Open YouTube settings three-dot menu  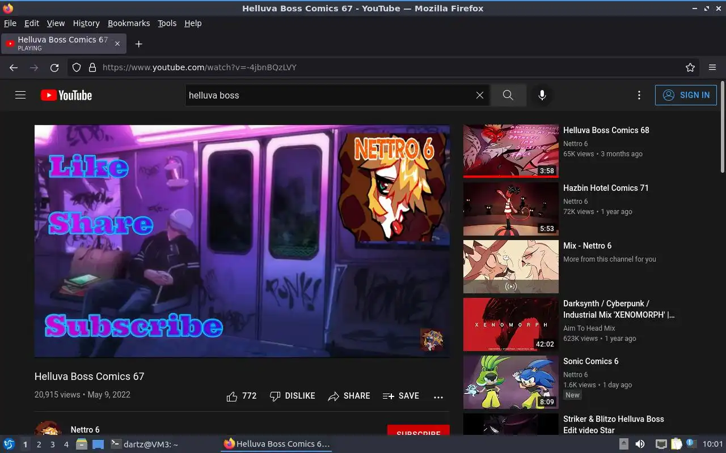point(639,95)
